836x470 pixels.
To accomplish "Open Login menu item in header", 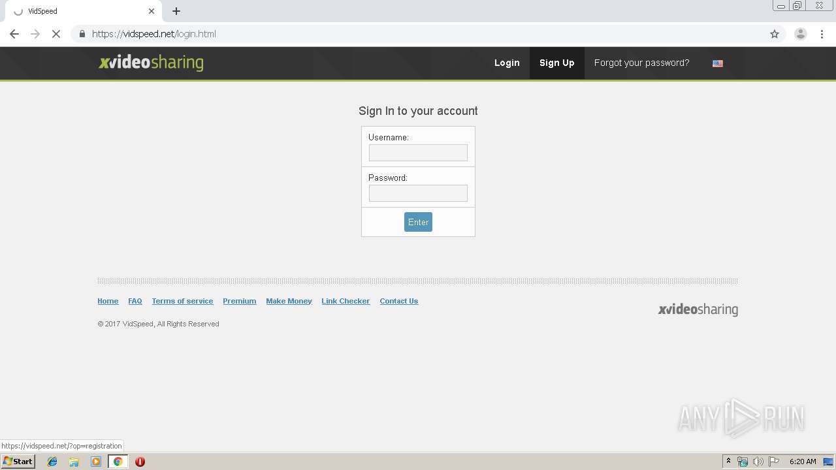I will [507, 63].
